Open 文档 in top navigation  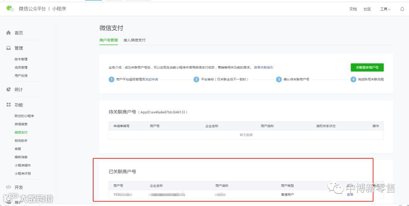coord(353,9)
